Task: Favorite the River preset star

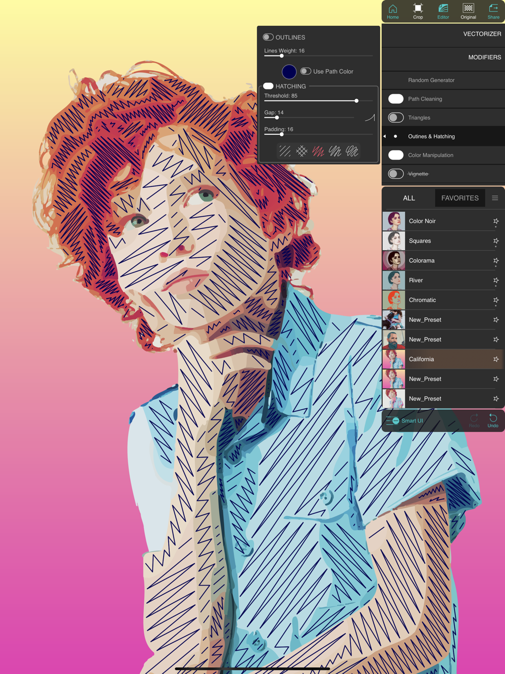Action: (496, 280)
